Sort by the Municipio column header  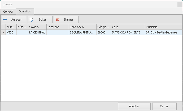(x=163, y=27)
